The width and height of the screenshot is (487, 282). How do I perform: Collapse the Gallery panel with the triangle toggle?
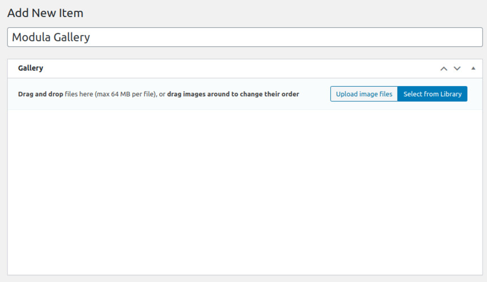pos(473,69)
